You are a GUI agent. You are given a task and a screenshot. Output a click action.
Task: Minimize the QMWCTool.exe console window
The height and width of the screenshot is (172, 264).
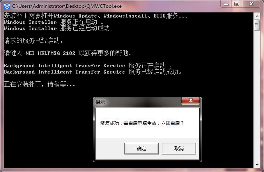226,4
